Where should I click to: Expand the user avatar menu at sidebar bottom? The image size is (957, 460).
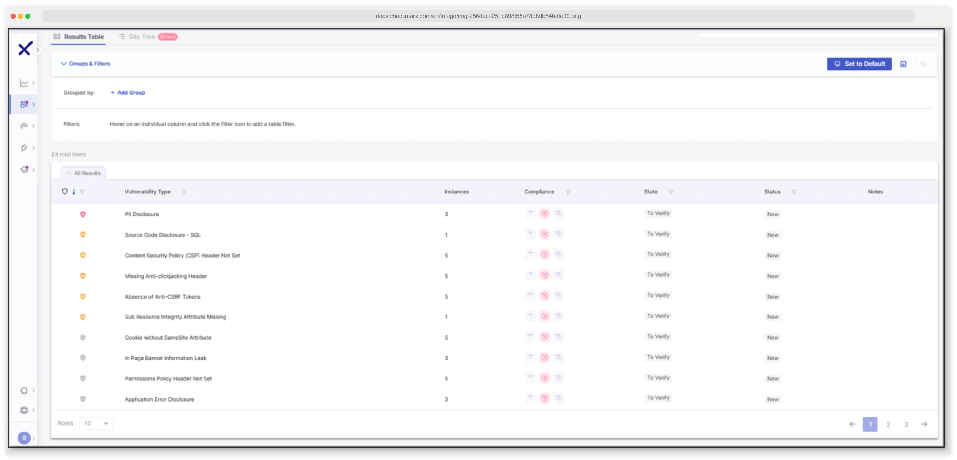tap(24, 438)
